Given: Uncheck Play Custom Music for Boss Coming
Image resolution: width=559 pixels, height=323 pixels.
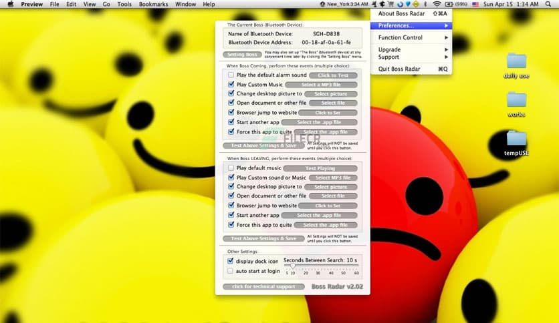Looking at the screenshot, I should point(231,84).
